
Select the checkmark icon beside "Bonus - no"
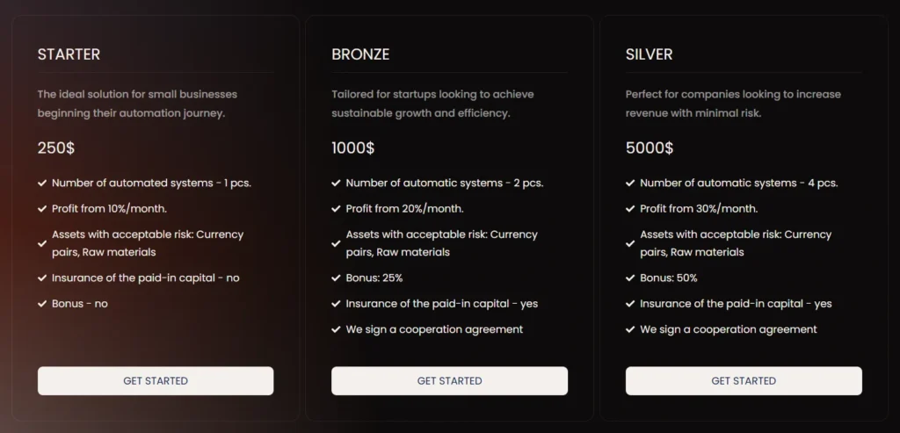(x=42, y=304)
